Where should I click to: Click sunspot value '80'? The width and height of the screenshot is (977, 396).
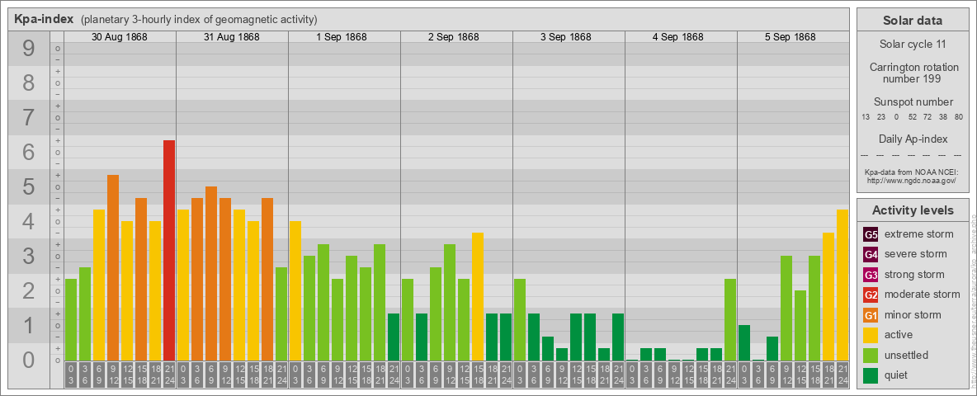pyautogui.click(x=958, y=117)
